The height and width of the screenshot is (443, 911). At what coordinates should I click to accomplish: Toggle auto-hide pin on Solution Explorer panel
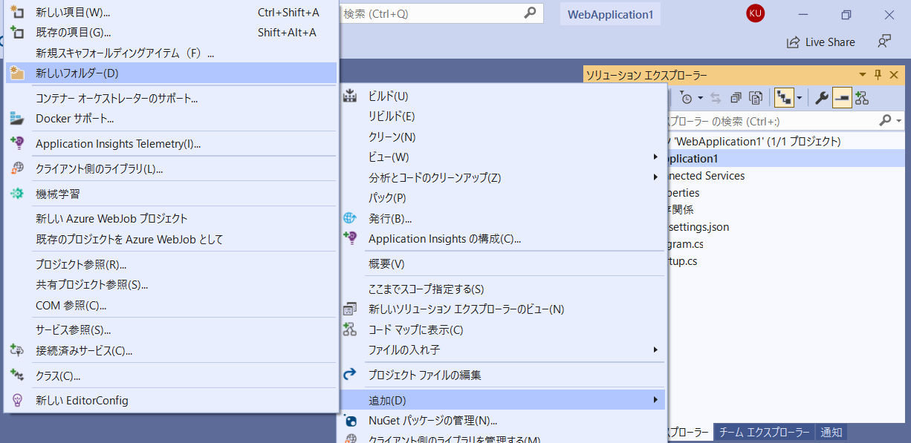click(877, 75)
